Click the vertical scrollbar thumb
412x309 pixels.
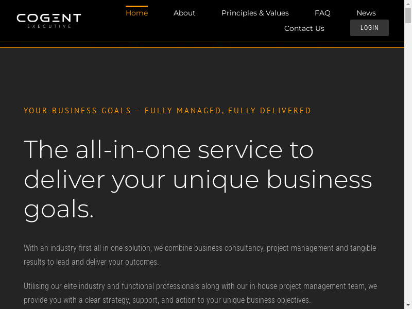pyautogui.click(x=408, y=15)
